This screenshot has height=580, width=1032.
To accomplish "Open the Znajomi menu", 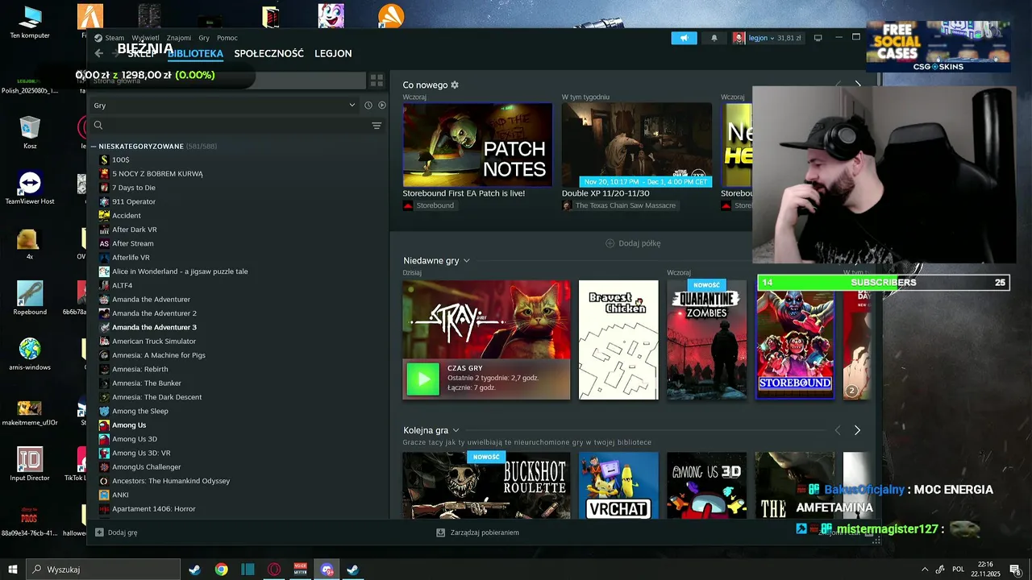I will (179, 38).
